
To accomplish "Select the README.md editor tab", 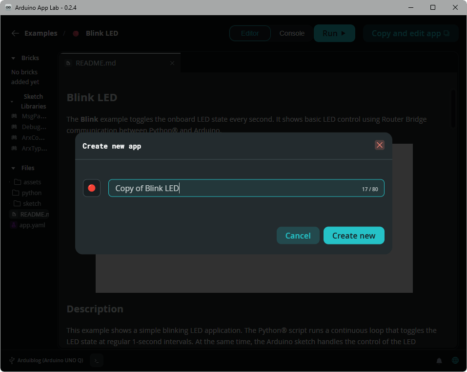I will [x=96, y=63].
